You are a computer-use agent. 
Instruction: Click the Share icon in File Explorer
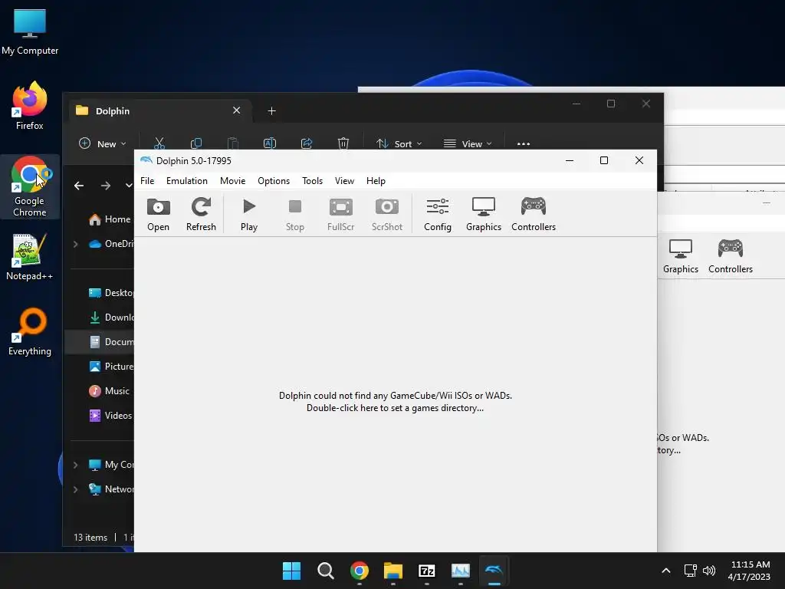pyautogui.click(x=307, y=143)
